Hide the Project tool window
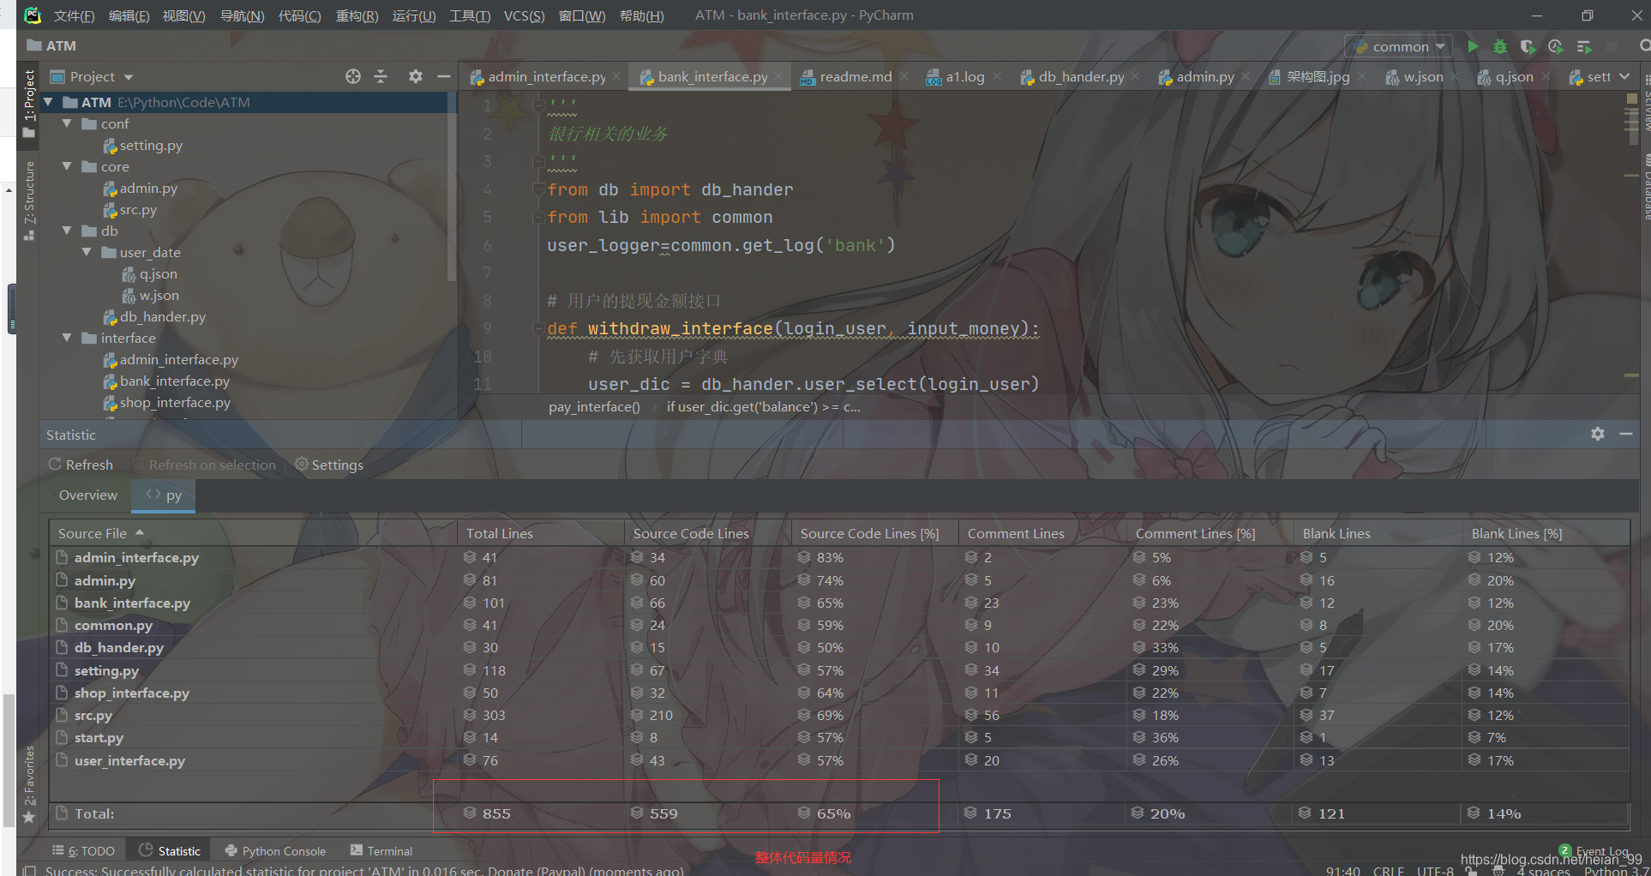Image resolution: width=1651 pixels, height=876 pixels. point(443,76)
